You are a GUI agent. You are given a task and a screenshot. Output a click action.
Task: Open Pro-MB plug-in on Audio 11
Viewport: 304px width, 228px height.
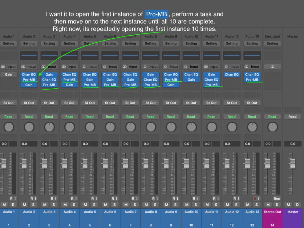[212, 85]
